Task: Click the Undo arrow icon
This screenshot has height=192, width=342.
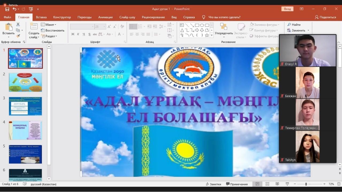Action: [14, 9]
